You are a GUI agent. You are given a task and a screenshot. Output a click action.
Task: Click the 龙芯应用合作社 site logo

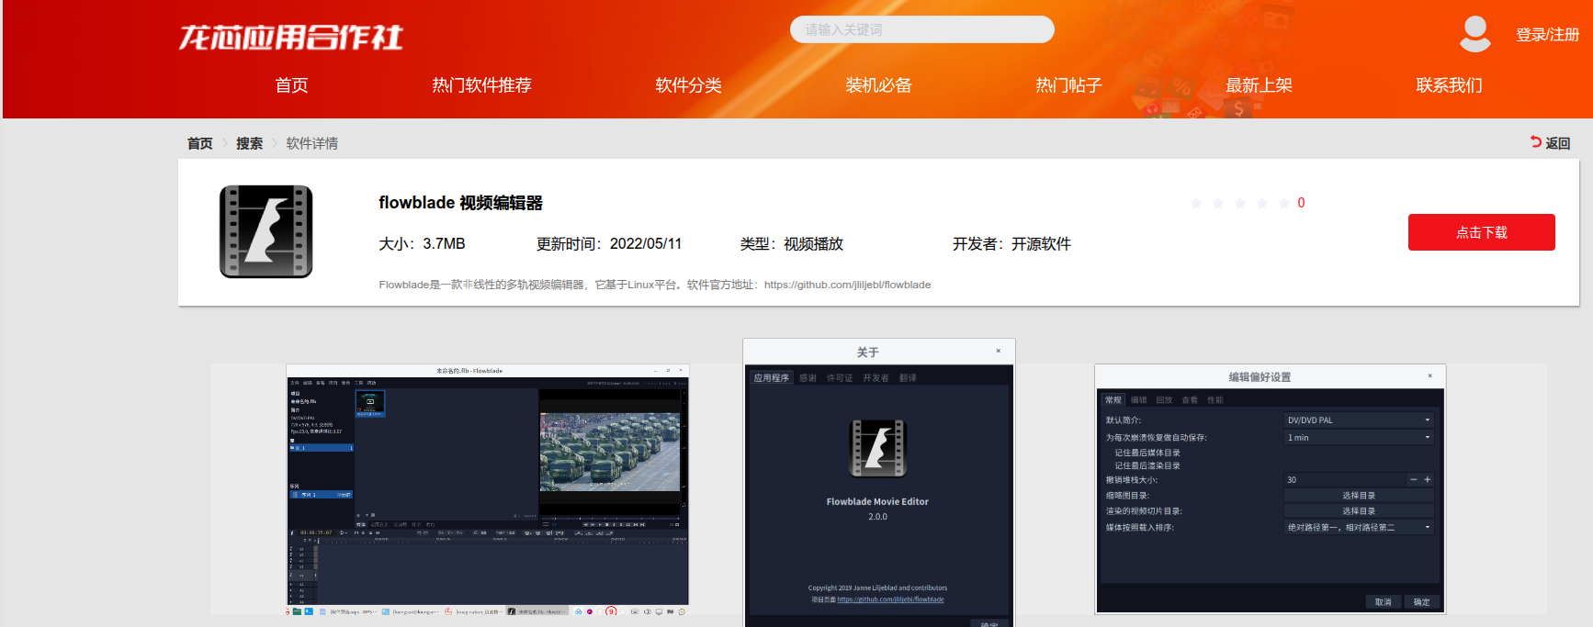(291, 37)
